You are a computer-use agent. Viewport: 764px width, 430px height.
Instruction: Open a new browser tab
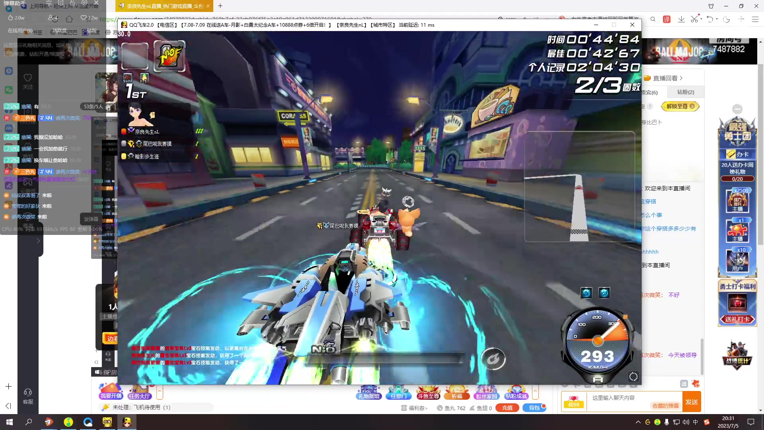[x=220, y=6]
